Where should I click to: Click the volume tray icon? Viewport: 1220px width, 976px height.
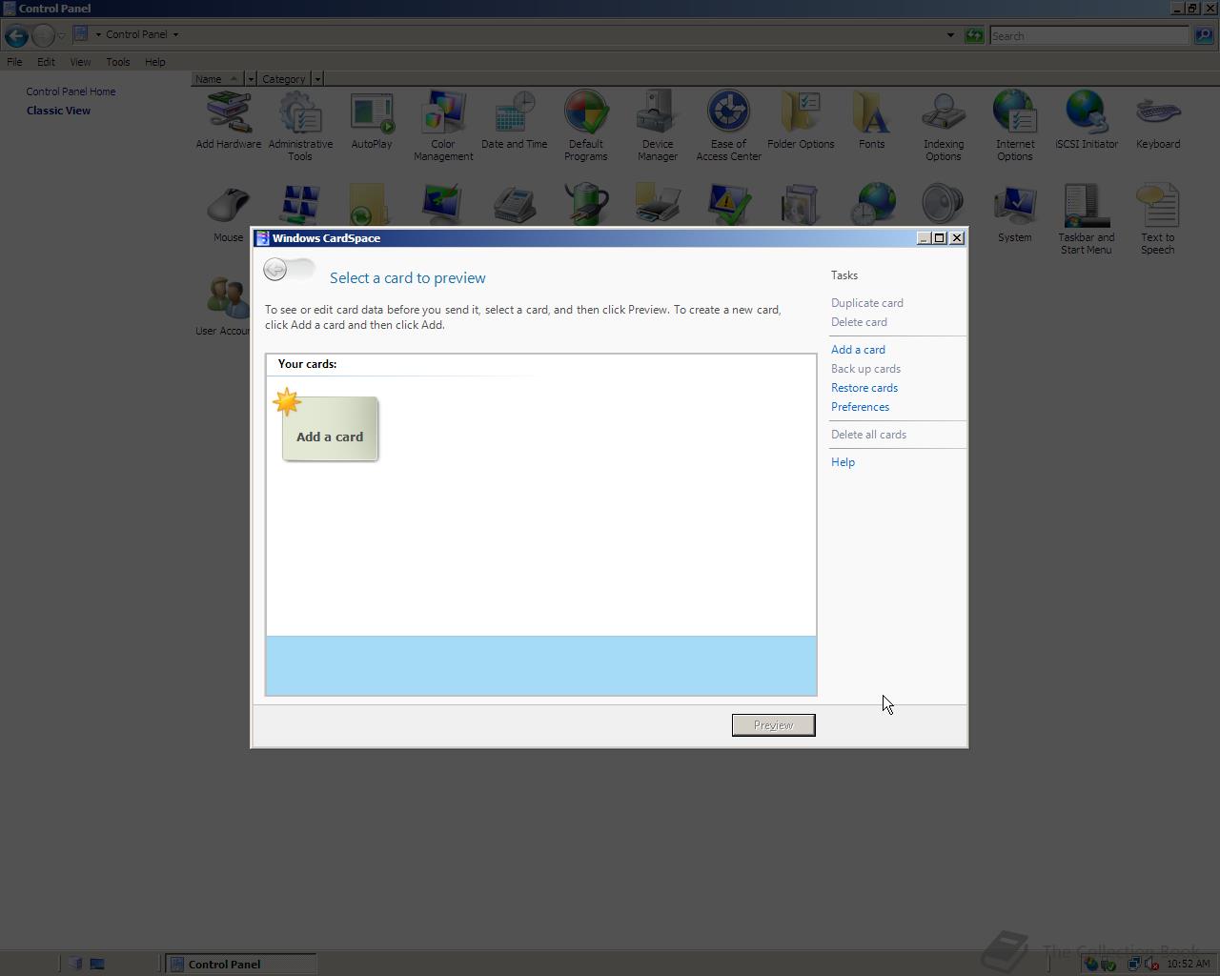[x=1150, y=964]
